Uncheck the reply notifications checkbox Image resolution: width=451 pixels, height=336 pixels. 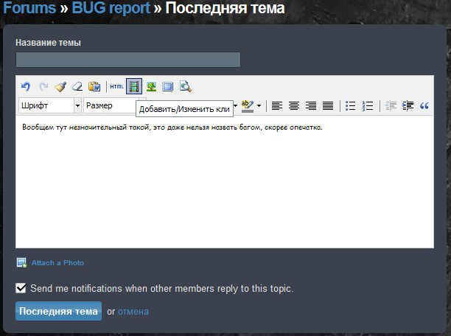coord(21,288)
